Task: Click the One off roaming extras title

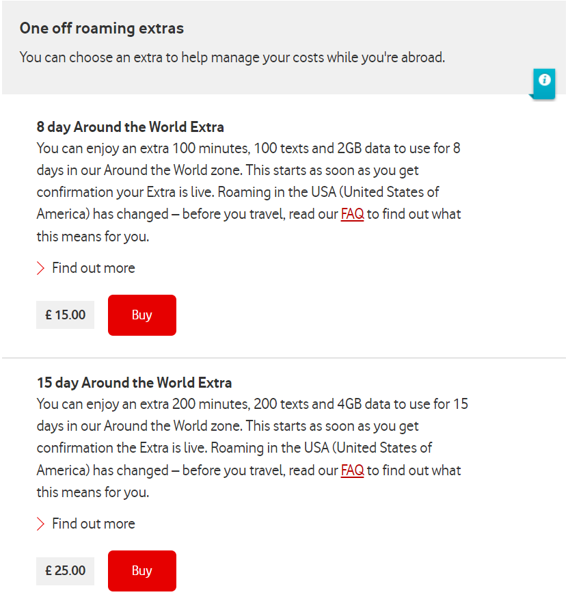Action: pyautogui.click(x=101, y=29)
